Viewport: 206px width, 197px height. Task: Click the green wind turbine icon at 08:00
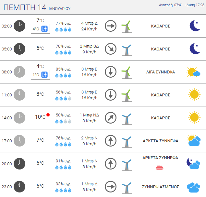126,72
